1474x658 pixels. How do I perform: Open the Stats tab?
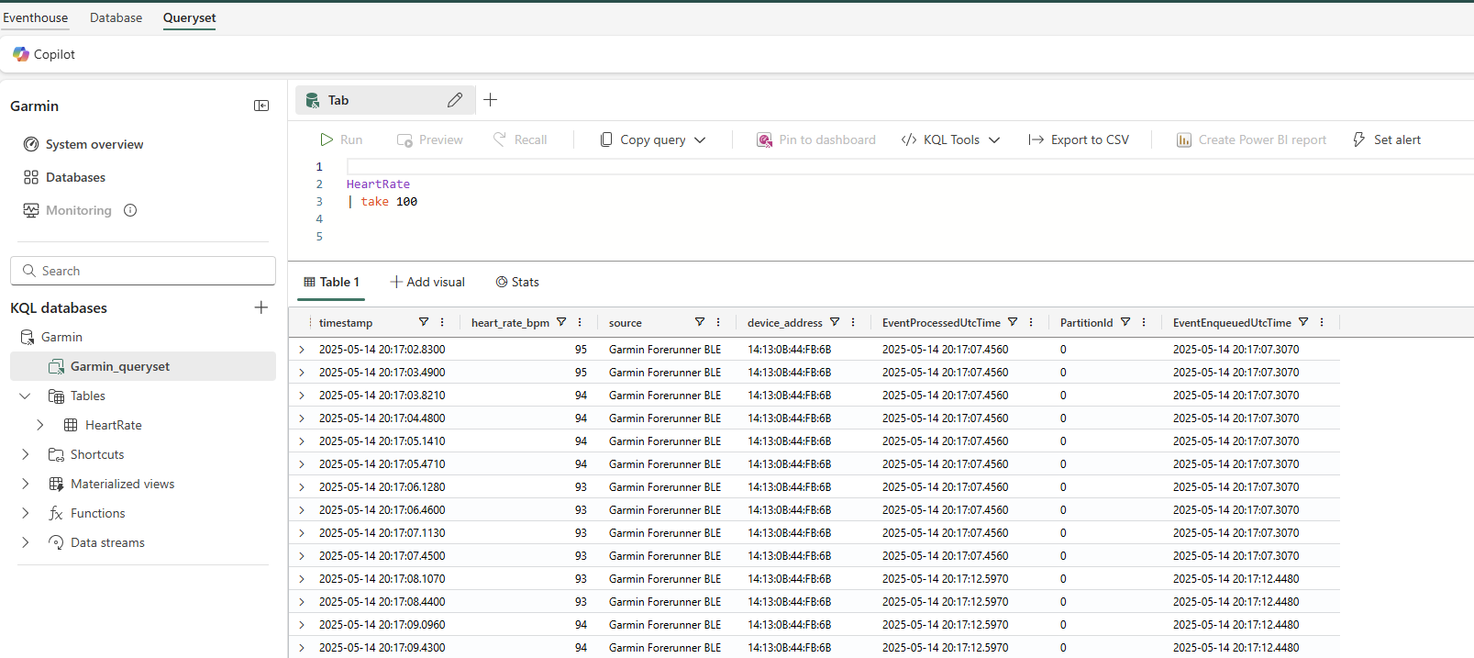coord(517,282)
